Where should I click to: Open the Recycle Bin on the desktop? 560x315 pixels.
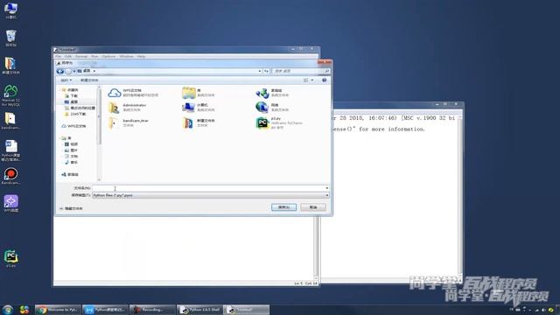tap(10, 38)
